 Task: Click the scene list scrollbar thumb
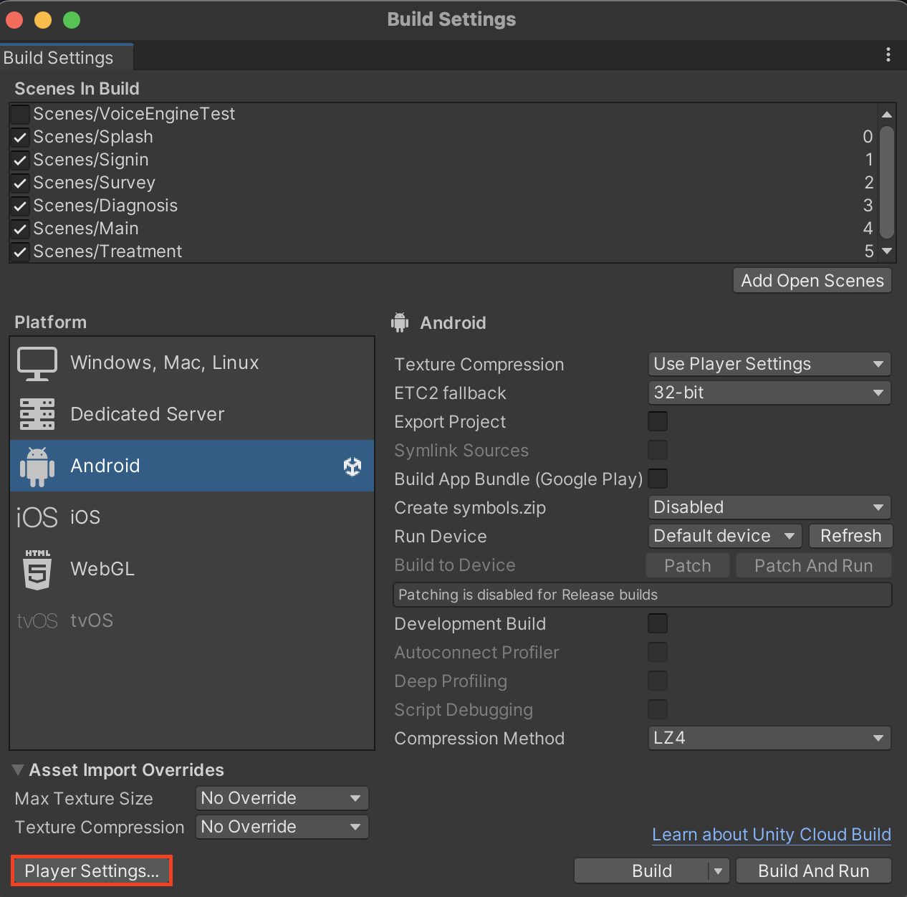click(x=887, y=182)
